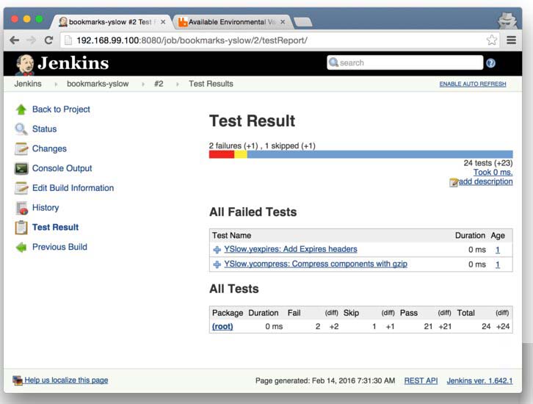Click the History icon in sidebar

click(21, 208)
